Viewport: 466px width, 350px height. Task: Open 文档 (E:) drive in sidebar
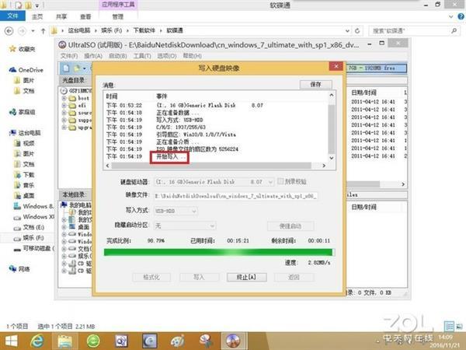[x=30, y=227]
